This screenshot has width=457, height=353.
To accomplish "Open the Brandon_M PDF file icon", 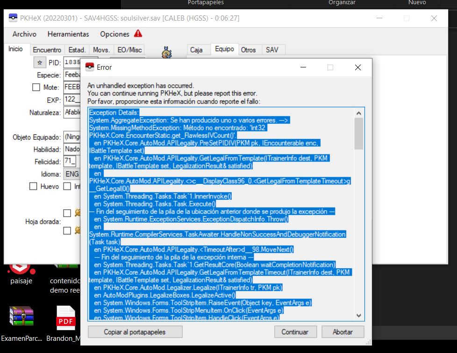I will 66,318.
